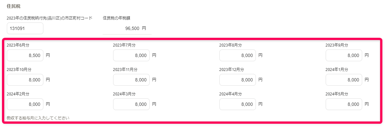The image size is (385, 127).
Task: Select the 2023年8月分 amount input
Action: click(x=238, y=55)
